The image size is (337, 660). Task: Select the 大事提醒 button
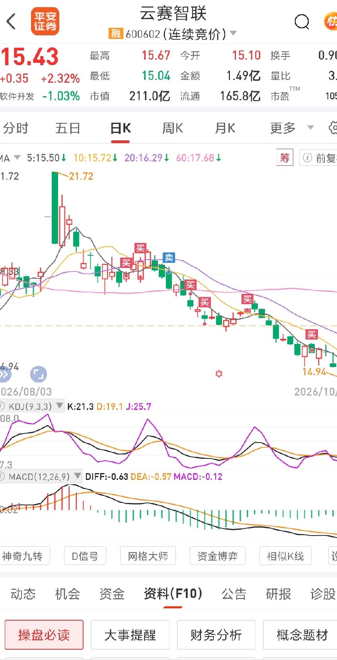click(130, 635)
